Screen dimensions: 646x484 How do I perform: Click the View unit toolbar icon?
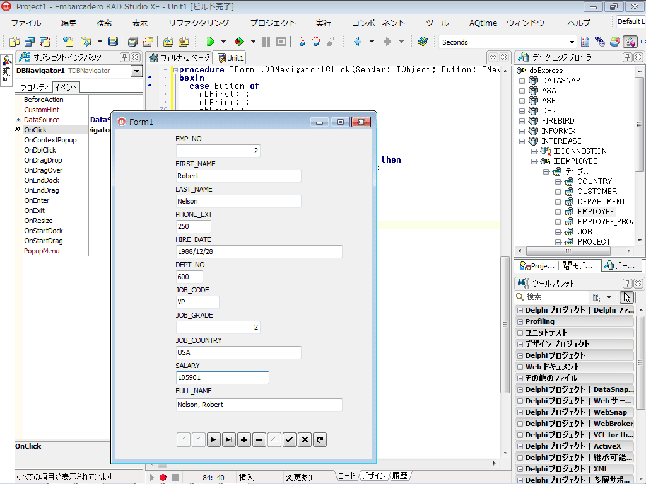click(15, 42)
